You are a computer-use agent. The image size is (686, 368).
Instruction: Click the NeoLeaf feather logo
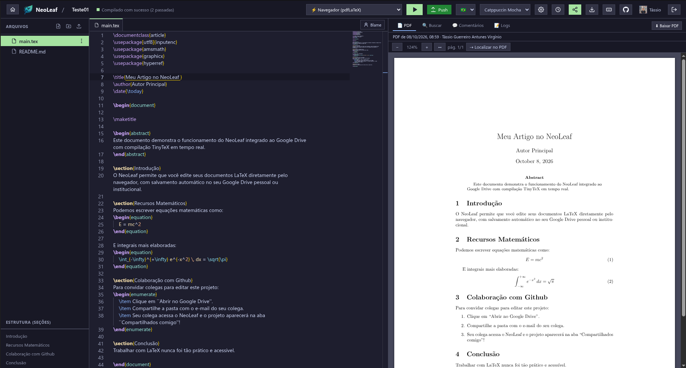(28, 10)
